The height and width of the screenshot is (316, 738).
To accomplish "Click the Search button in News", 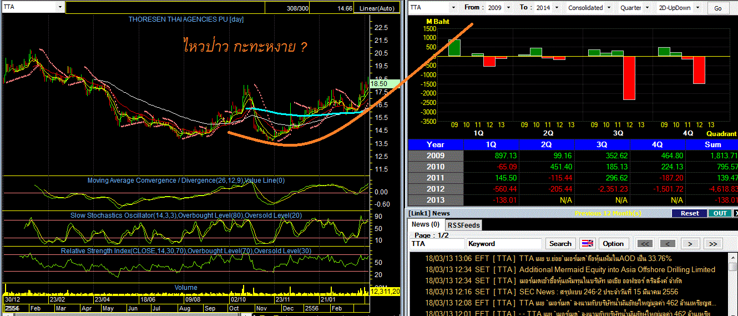I will tap(560, 243).
